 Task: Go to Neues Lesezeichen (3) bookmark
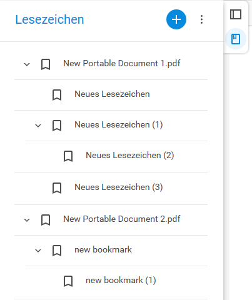[x=119, y=187]
